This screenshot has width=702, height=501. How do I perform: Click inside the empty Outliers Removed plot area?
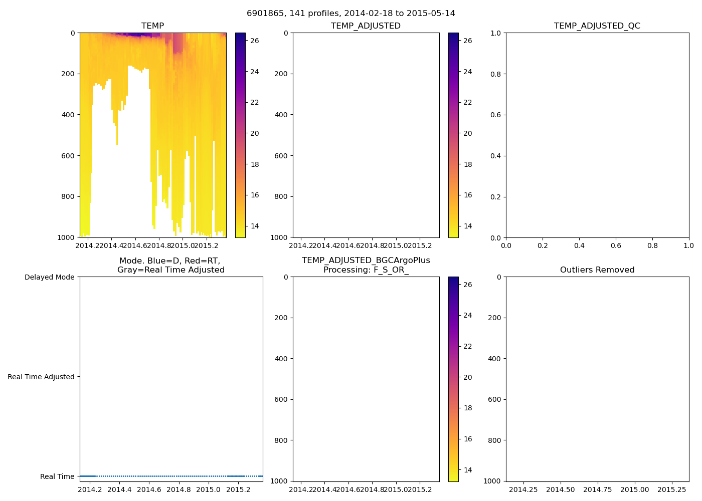pyautogui.click(x=597, y=379)
